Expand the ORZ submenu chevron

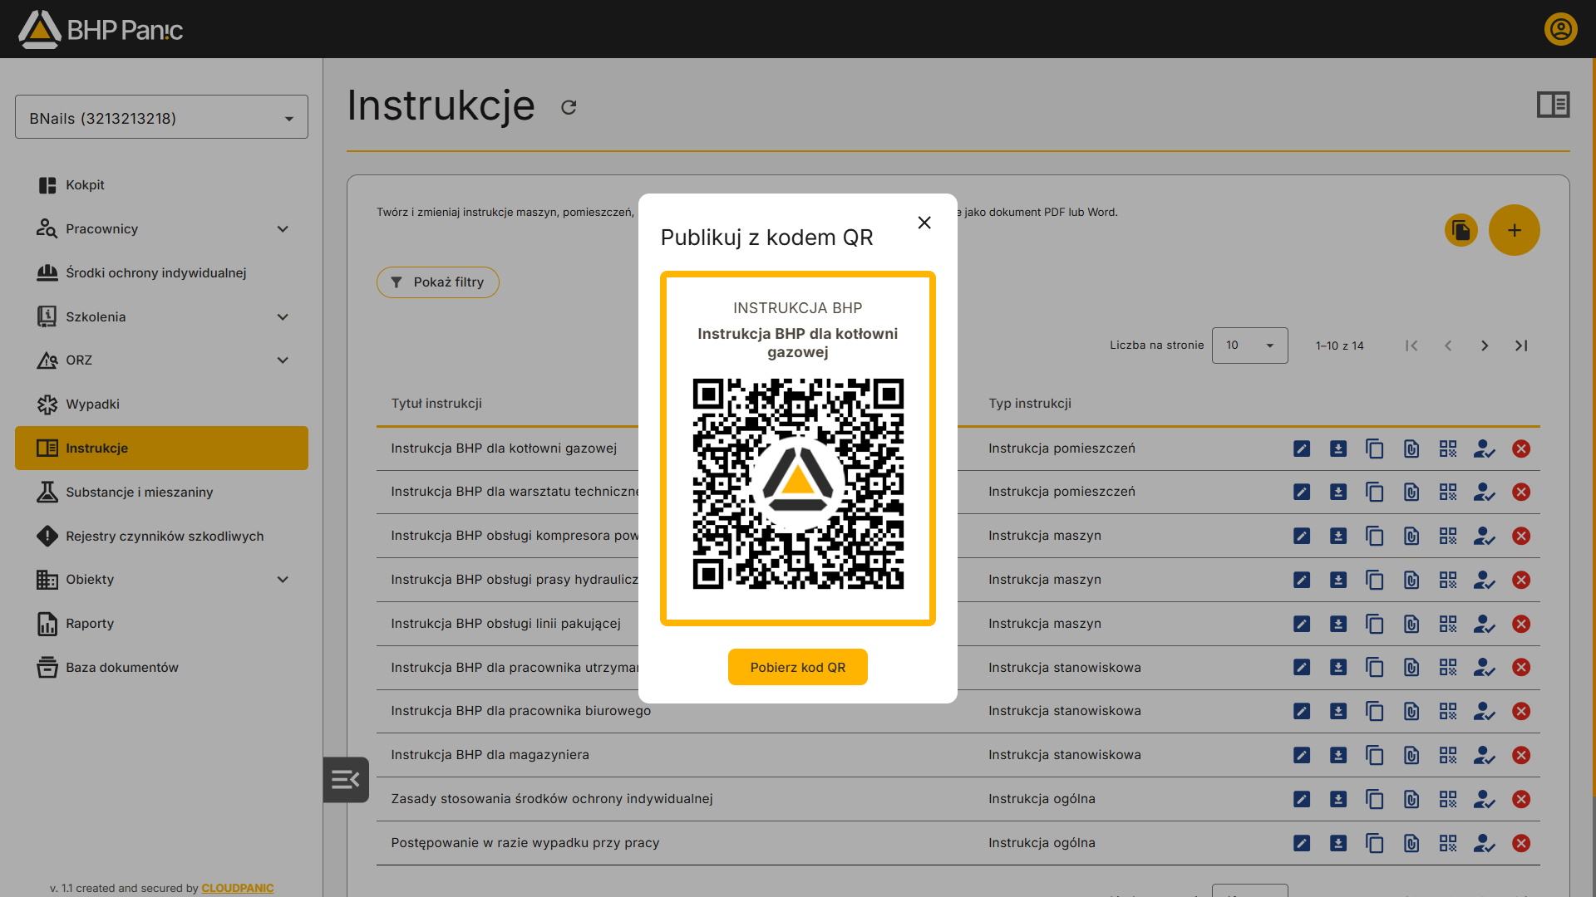[x=283, y=360]
